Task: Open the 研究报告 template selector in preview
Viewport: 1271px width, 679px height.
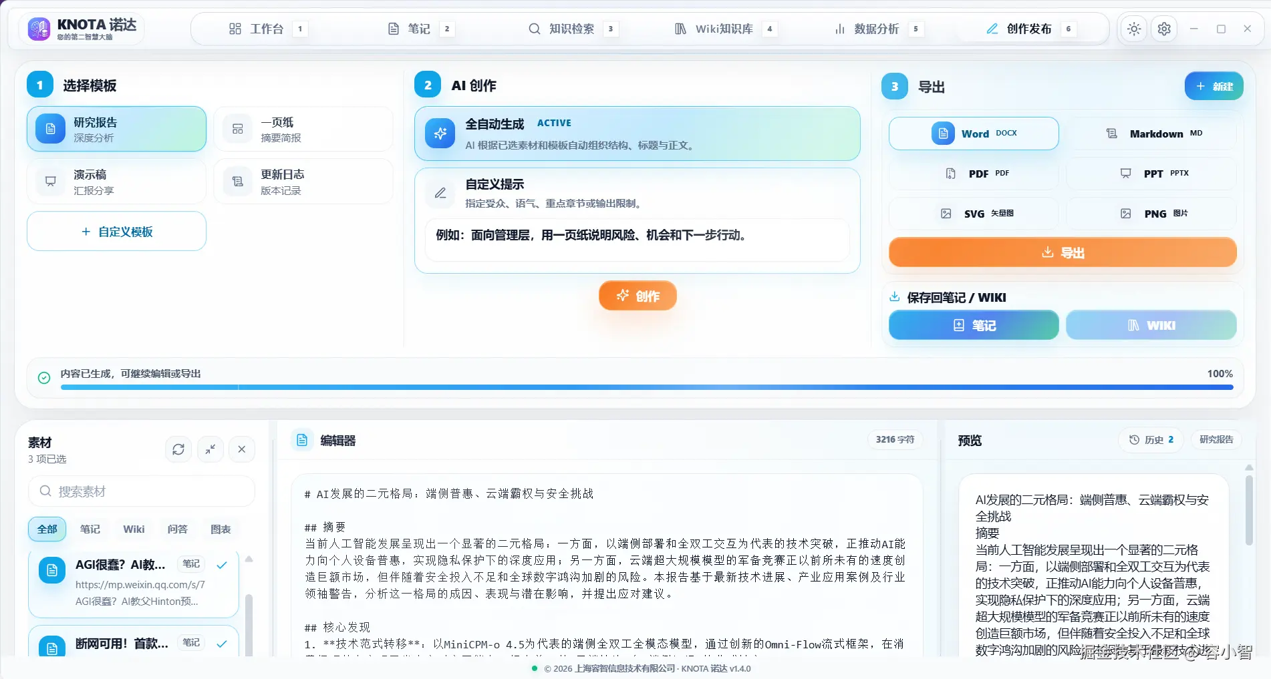Action: pos(1216,439)
